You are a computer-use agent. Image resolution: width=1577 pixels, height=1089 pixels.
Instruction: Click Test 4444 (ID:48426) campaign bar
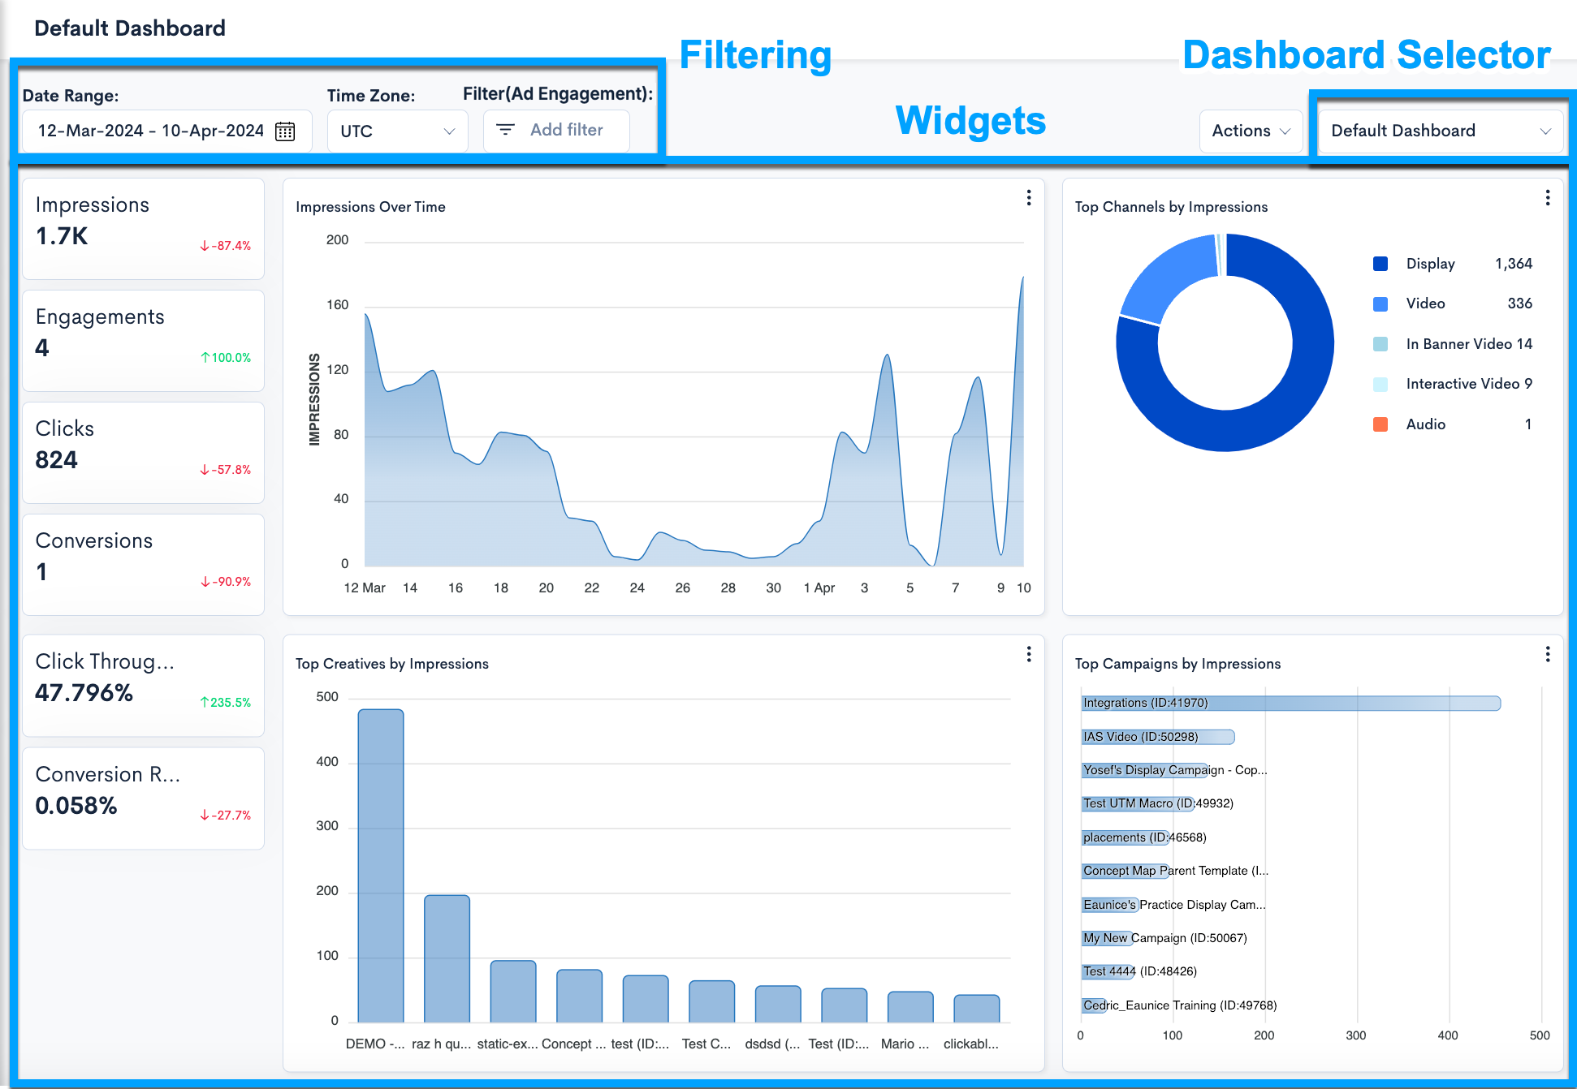tap(1108, 971)
